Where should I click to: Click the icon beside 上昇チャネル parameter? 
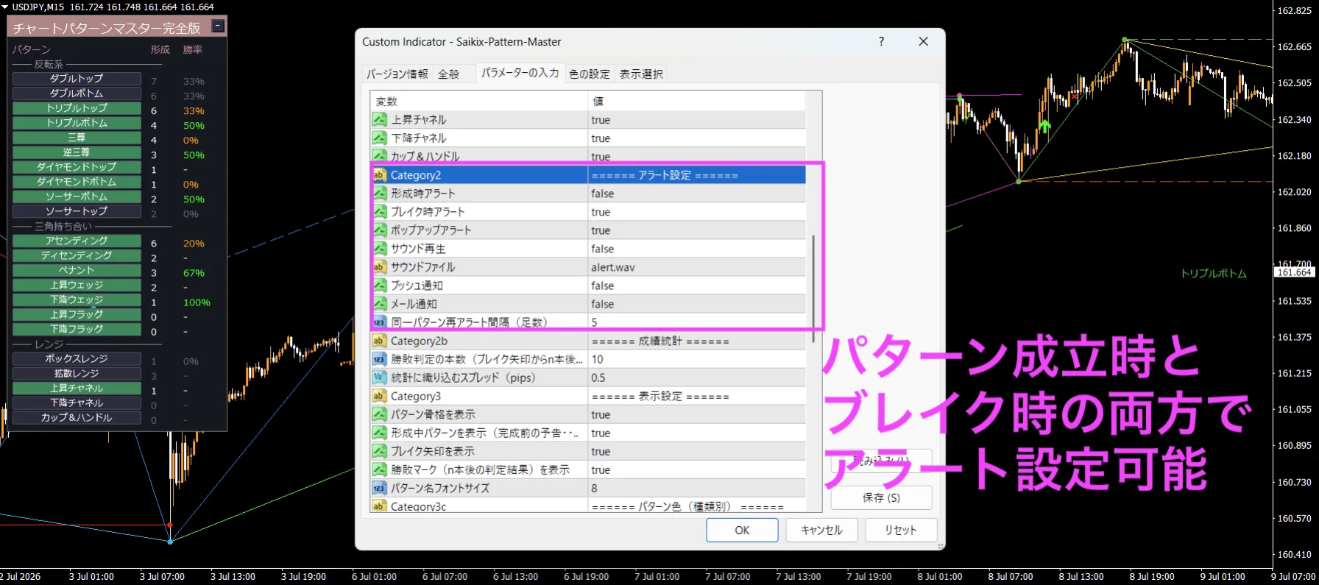coord(379,119)
